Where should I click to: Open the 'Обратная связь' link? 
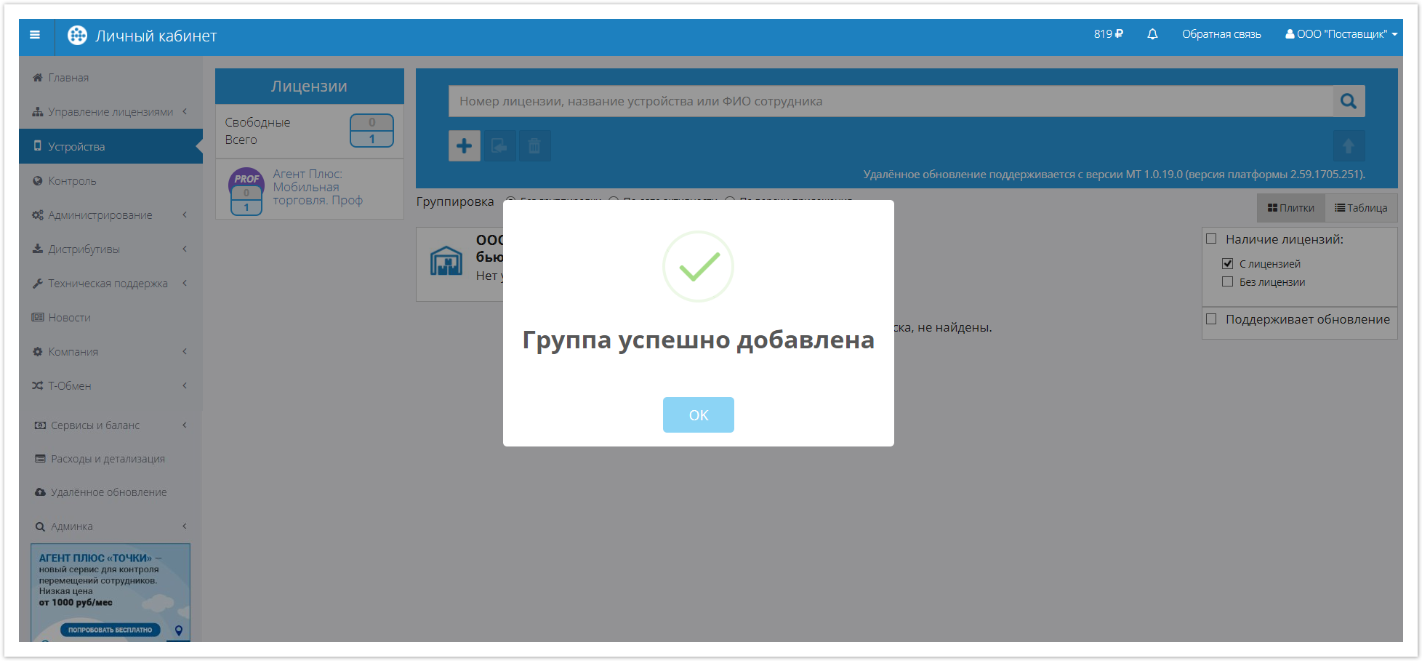(1221, 34)
